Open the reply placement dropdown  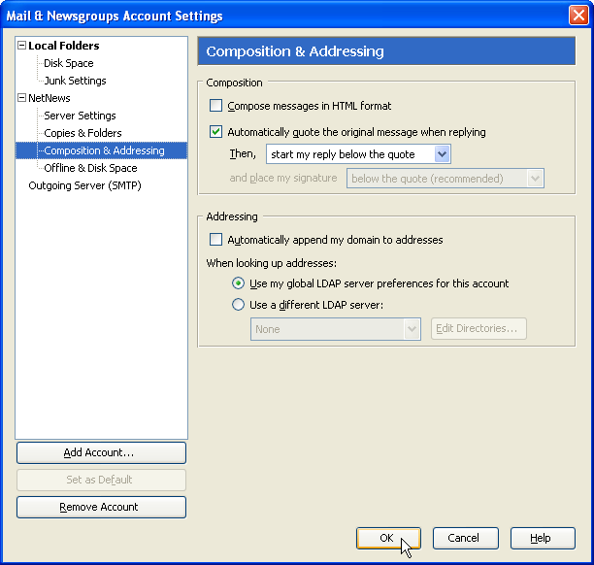coord(358,153)
